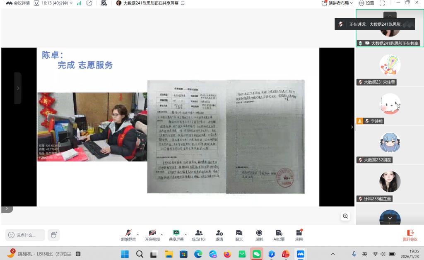The height and width of the screenshot is (260, 424).
Task: Click 离开会议 leave meeting button
Action: point(410,235)
